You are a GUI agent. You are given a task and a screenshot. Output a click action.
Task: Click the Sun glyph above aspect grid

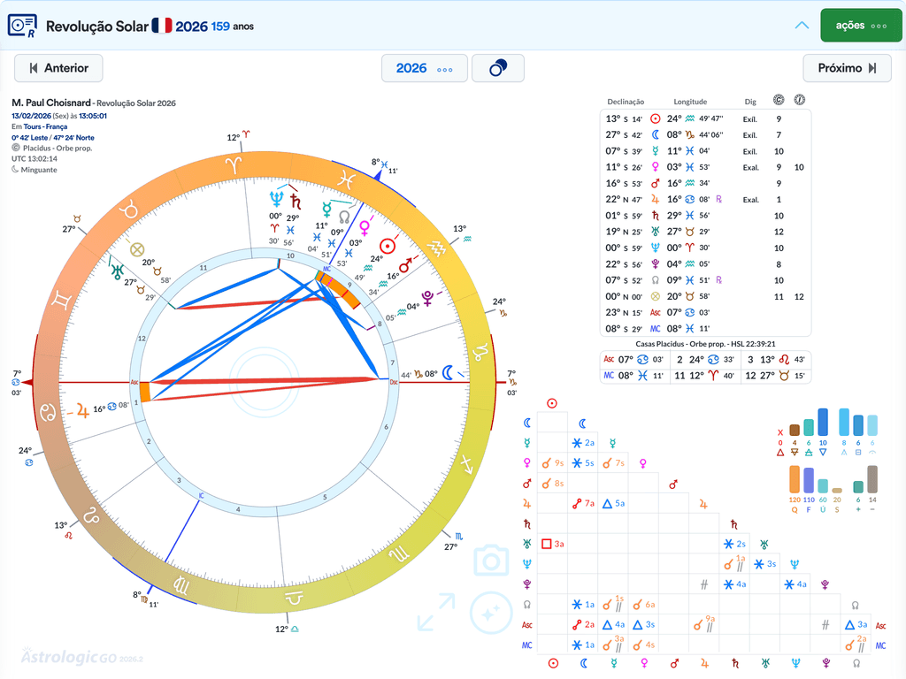tap(552, 403)
